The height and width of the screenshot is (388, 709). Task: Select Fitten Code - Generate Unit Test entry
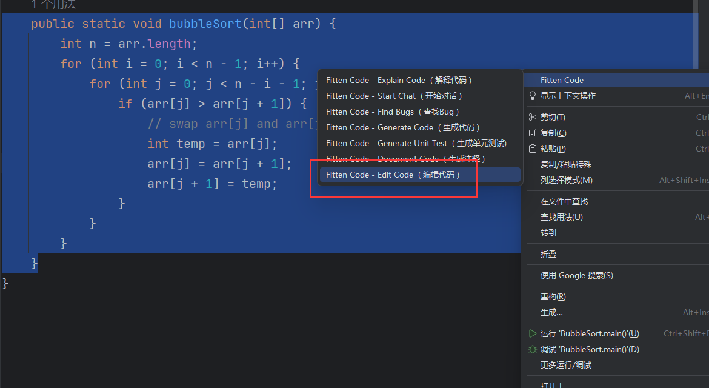click(x=420, y=143)
